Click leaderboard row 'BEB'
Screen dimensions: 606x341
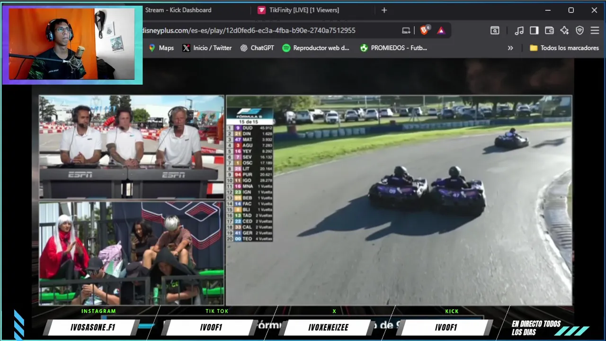pos(250,198)
